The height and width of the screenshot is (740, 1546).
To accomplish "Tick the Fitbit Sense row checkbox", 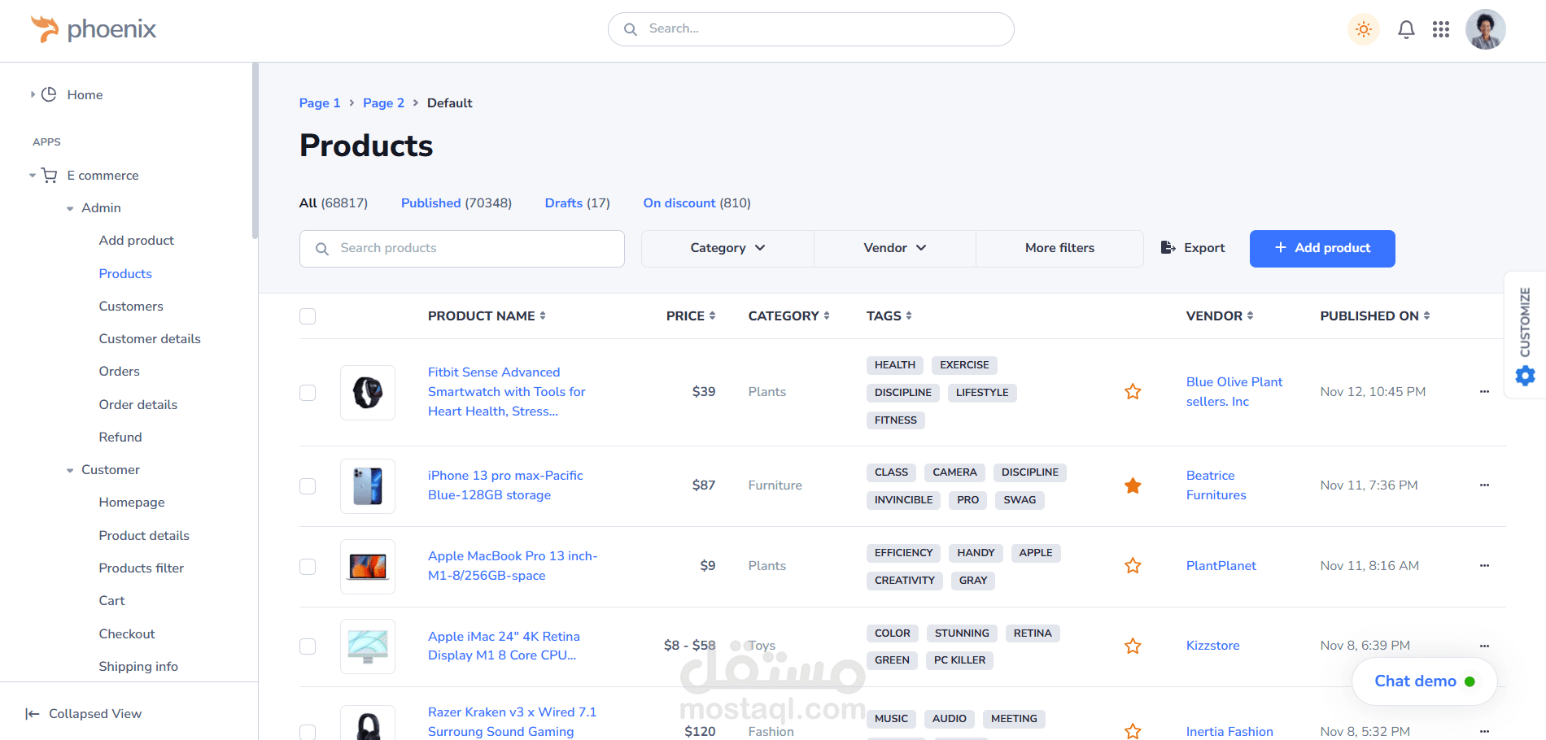I will [308, 392].
